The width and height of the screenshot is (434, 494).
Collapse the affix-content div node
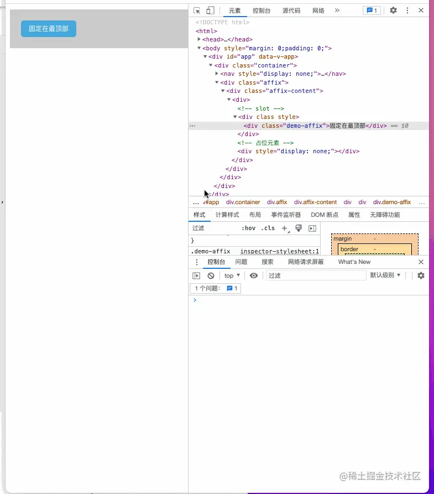pos(223,91)
